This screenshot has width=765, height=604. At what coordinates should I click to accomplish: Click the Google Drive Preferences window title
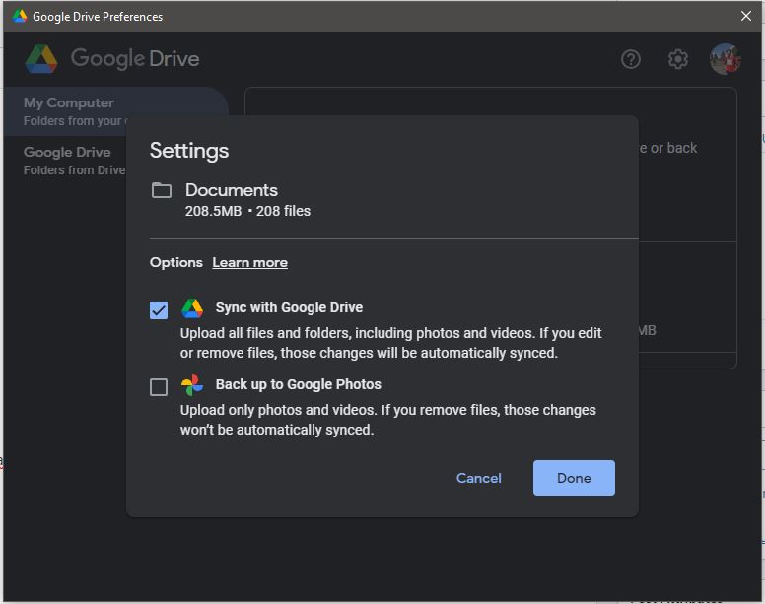click(x=98, y=17)
